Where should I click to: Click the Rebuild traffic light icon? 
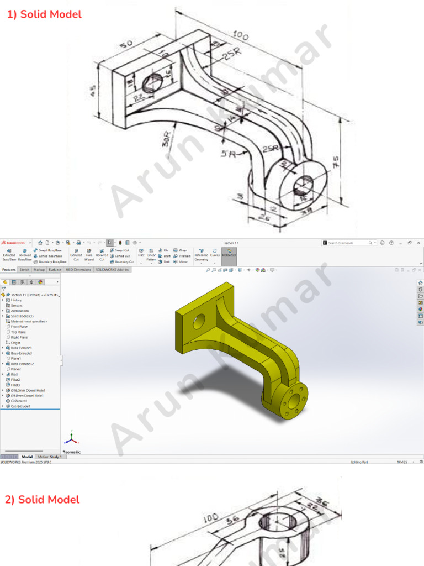coord(120,243)
